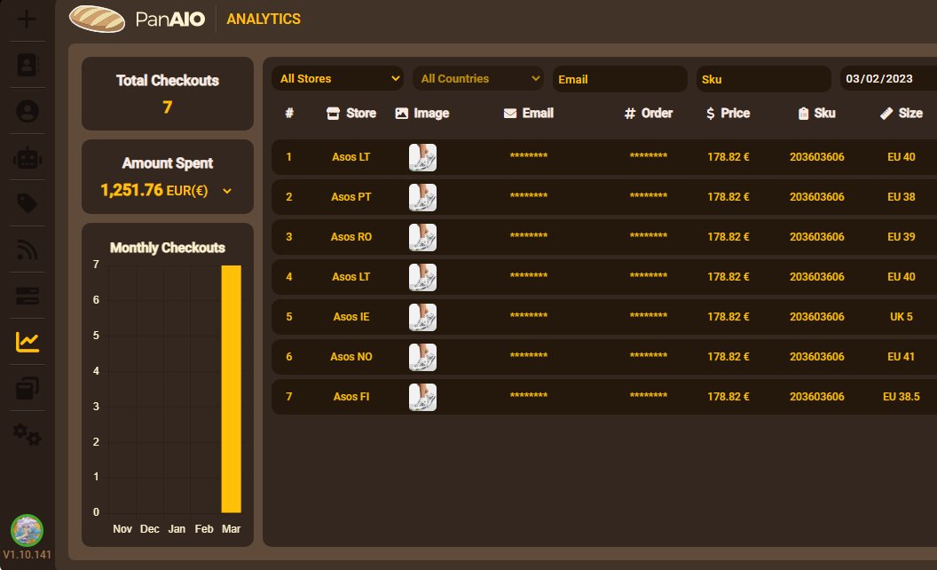Click the masked order number in row 7

pos(649,396)
